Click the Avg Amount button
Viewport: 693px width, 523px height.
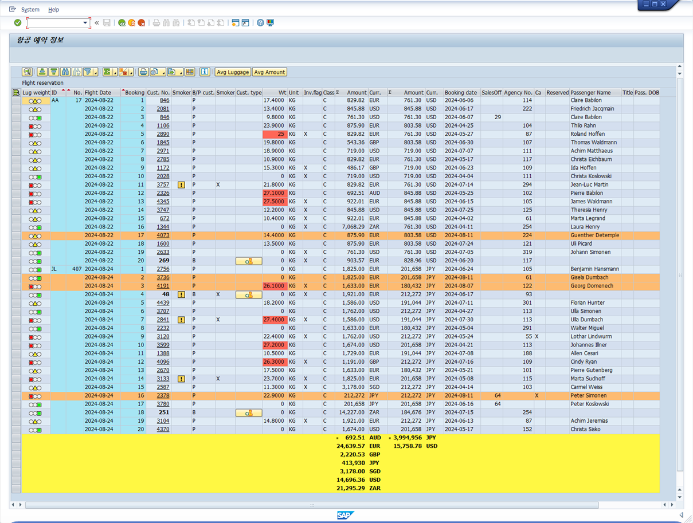pyautogui.click(x=269, y=72)
